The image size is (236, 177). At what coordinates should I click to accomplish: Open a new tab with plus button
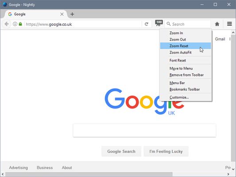72,14
